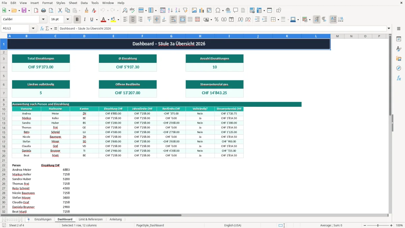Open the sidebar Properties panel
Image resolution: width=405 pixels, height=228 pixels.
(399, 39)
